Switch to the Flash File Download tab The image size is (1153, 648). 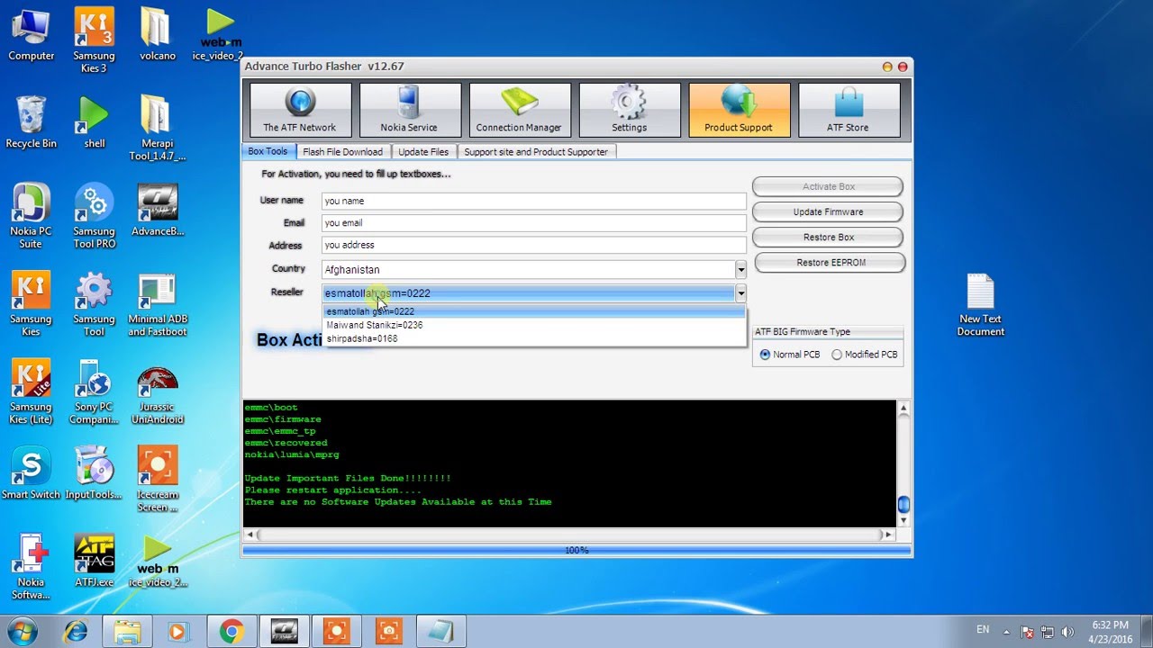(342, 152)
